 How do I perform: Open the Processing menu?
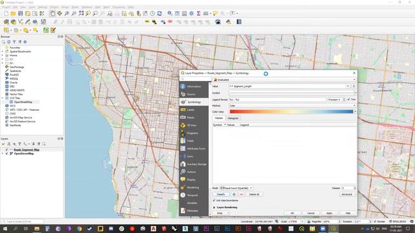[119, 7]
